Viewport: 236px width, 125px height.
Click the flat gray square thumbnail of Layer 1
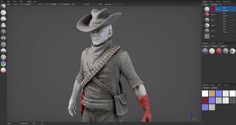[207, 36]
